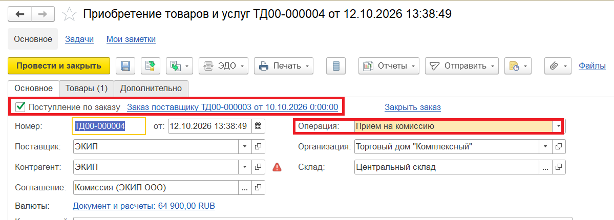This screenshot has width=614, height=220.
Task: Save document with the floppy disk icon
Action: click(125, 66)
